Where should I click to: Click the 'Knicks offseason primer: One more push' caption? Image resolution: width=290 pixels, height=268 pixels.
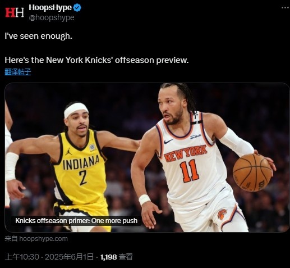[76, 221]
